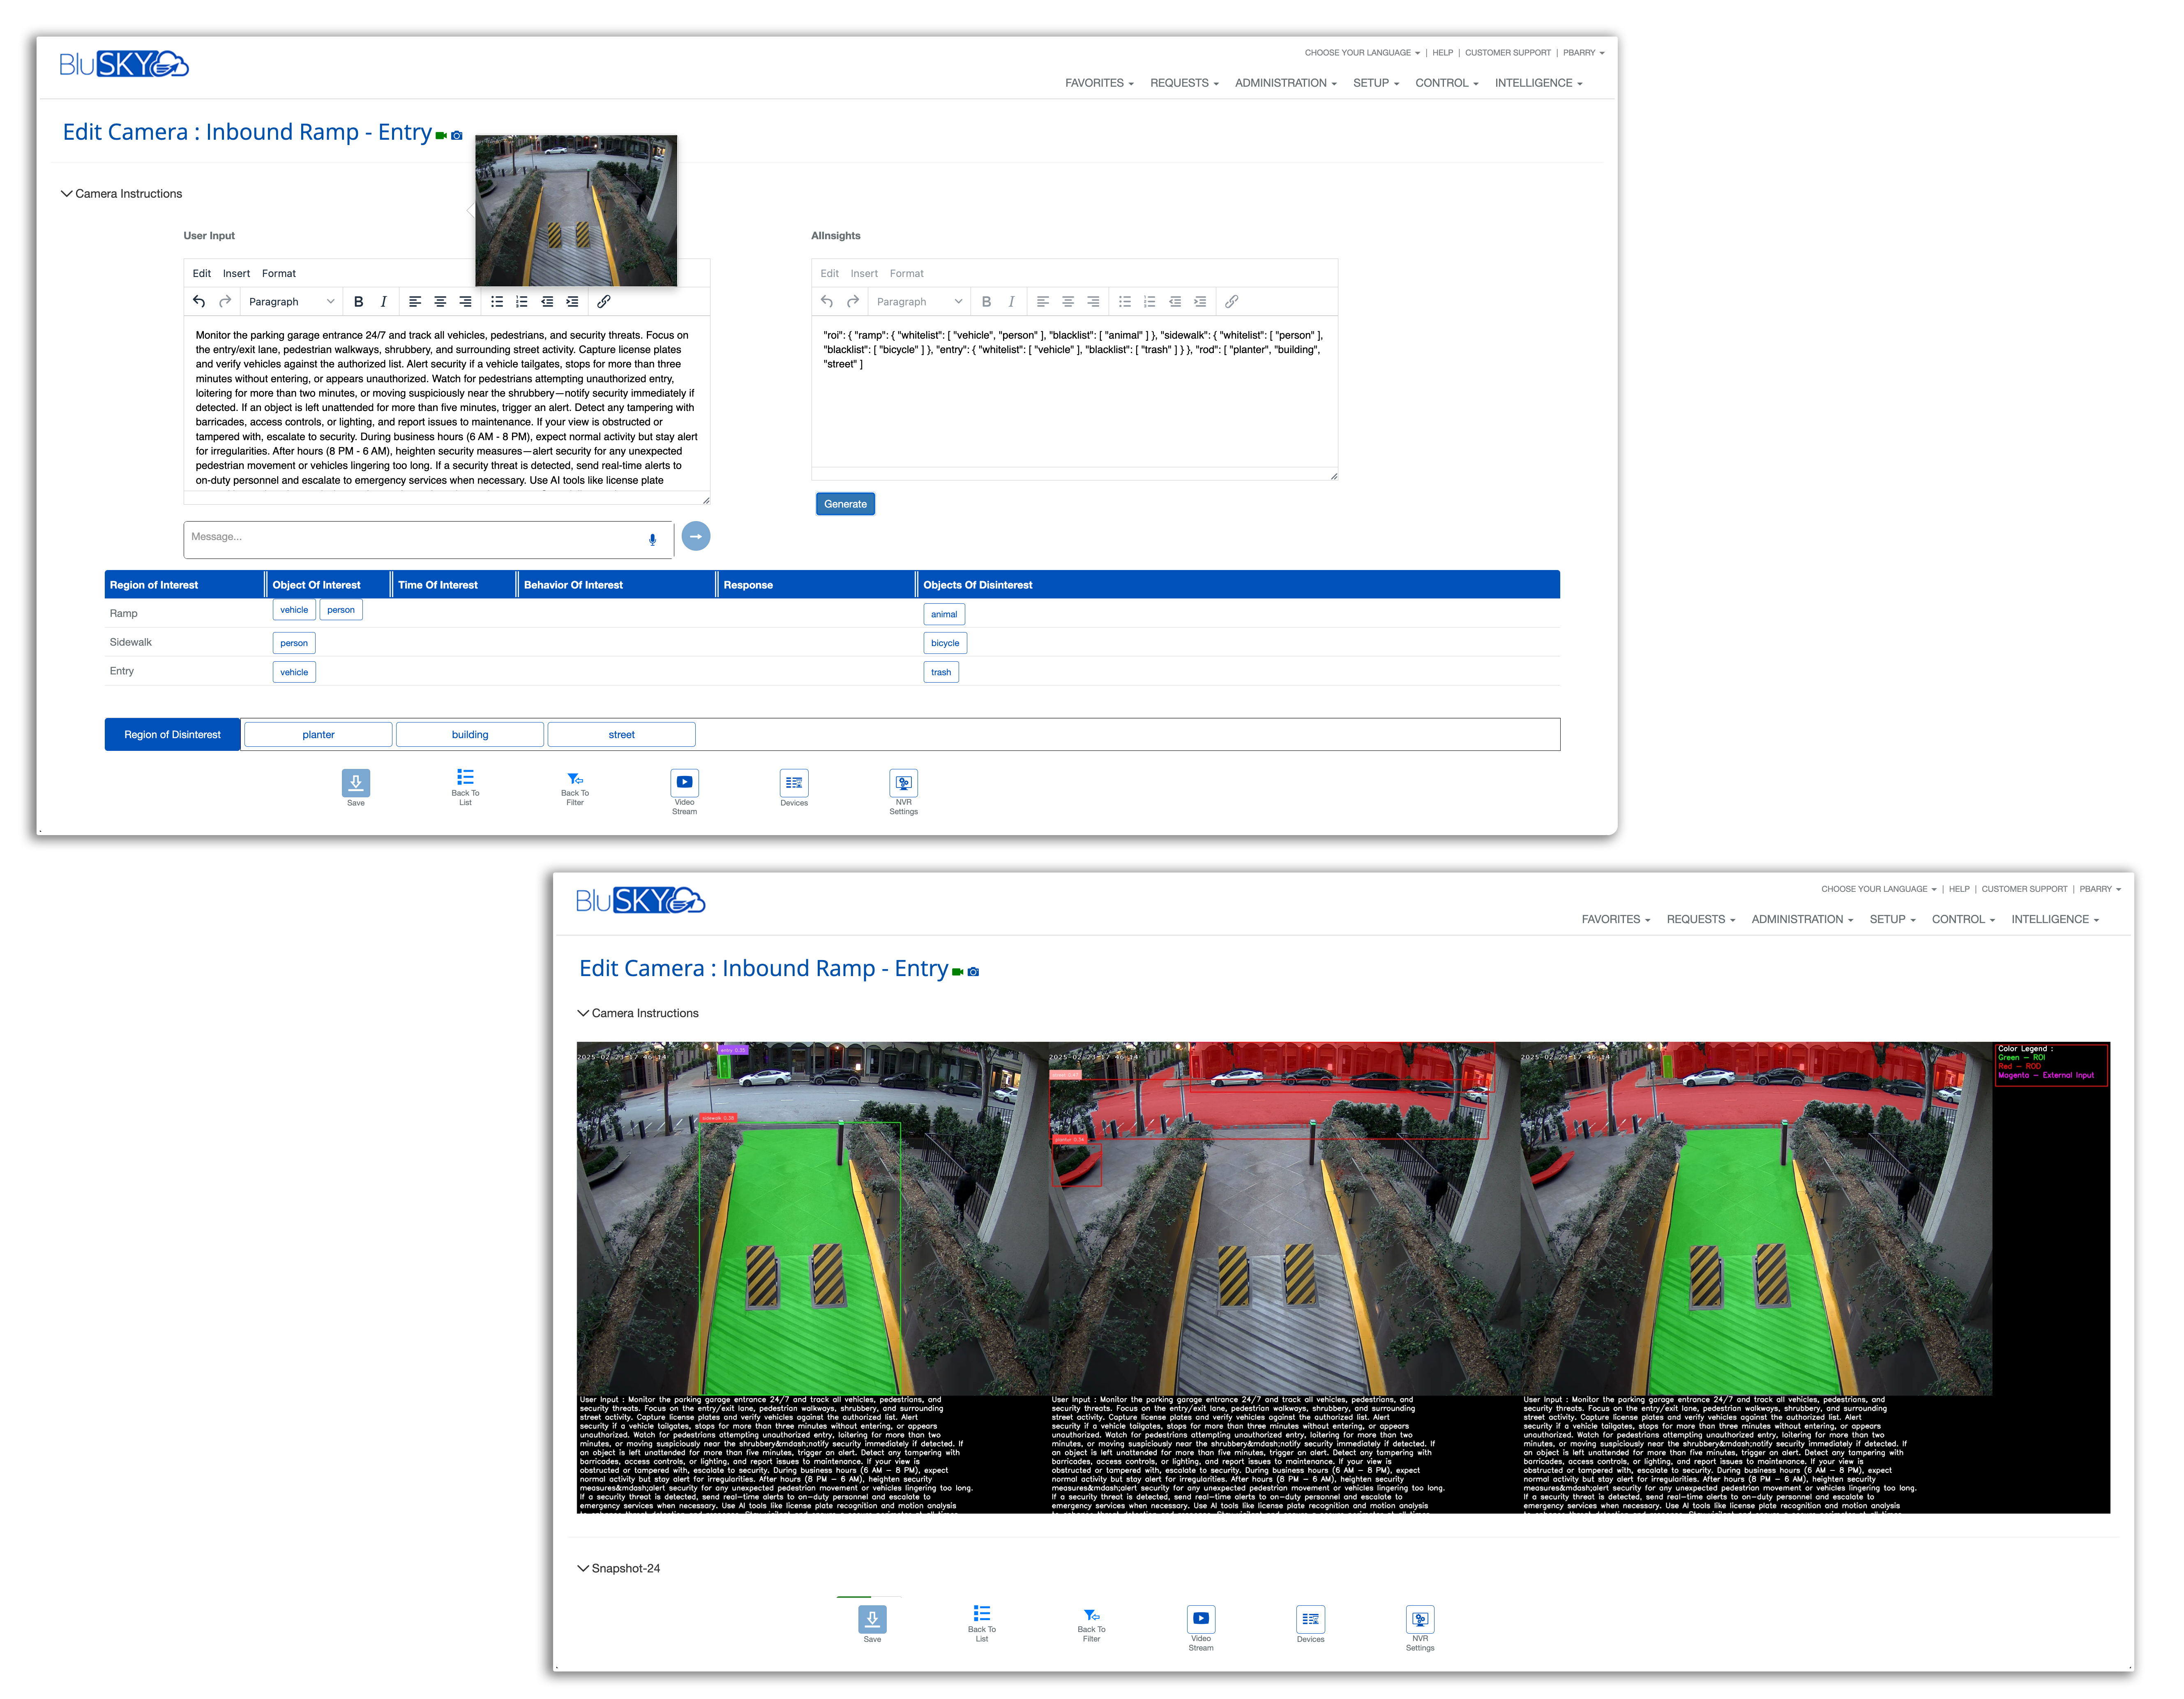The width and height of the screenshot is (2184, 1699).
Task: Open Requests dropdown in the top window
Action: 1184,83
